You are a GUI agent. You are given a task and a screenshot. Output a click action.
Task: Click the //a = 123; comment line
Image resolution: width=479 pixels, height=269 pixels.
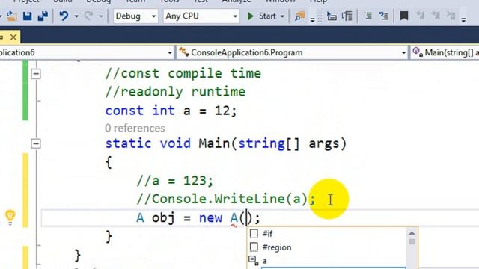click(x=174, y=181)
